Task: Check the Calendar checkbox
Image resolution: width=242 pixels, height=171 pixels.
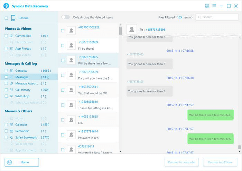Action: [6, 125]
